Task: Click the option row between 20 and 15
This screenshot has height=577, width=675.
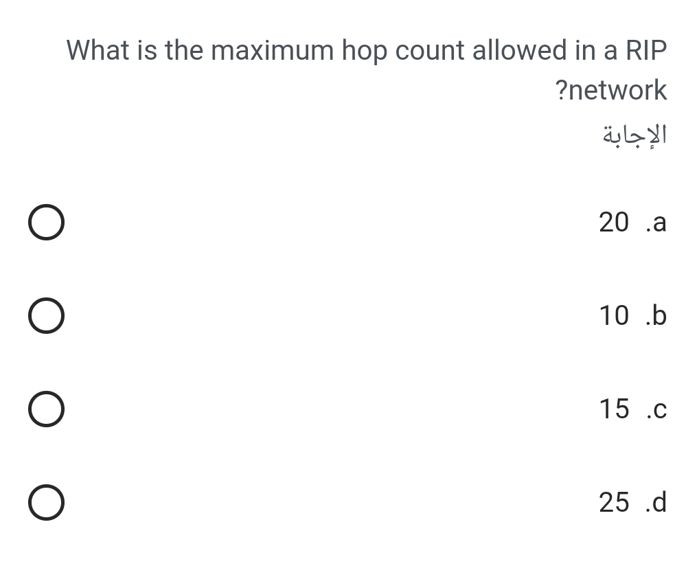Action: 45,315
